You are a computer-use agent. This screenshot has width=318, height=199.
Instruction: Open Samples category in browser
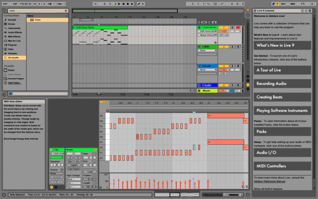pyautogui.click(x=14, y=53)
